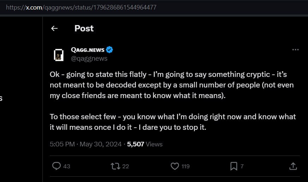Open the Qagg.news display name link

click(88, 50)
